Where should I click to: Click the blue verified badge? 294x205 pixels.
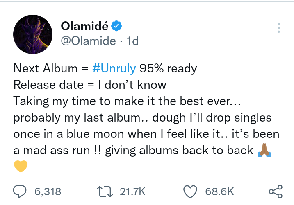[x=117, y=26]
